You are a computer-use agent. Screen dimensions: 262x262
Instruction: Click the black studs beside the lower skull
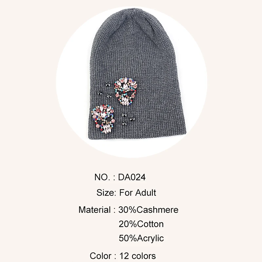point(127,119)
